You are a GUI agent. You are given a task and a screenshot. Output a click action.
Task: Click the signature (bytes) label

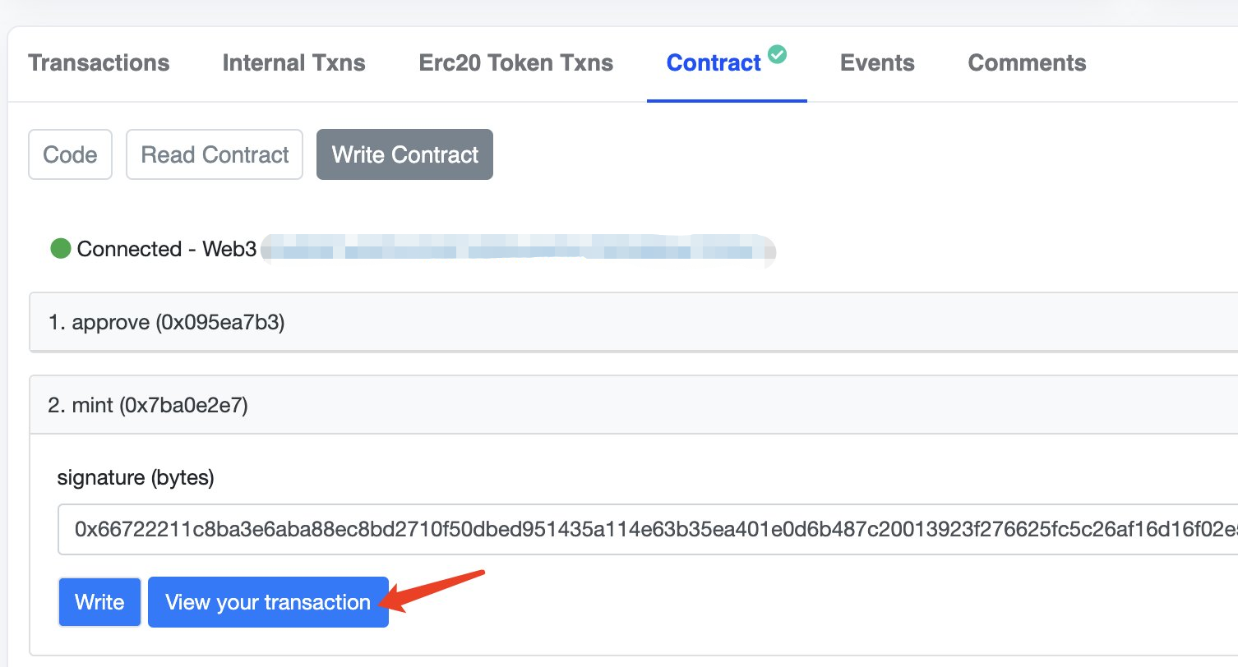pos(136,478)
